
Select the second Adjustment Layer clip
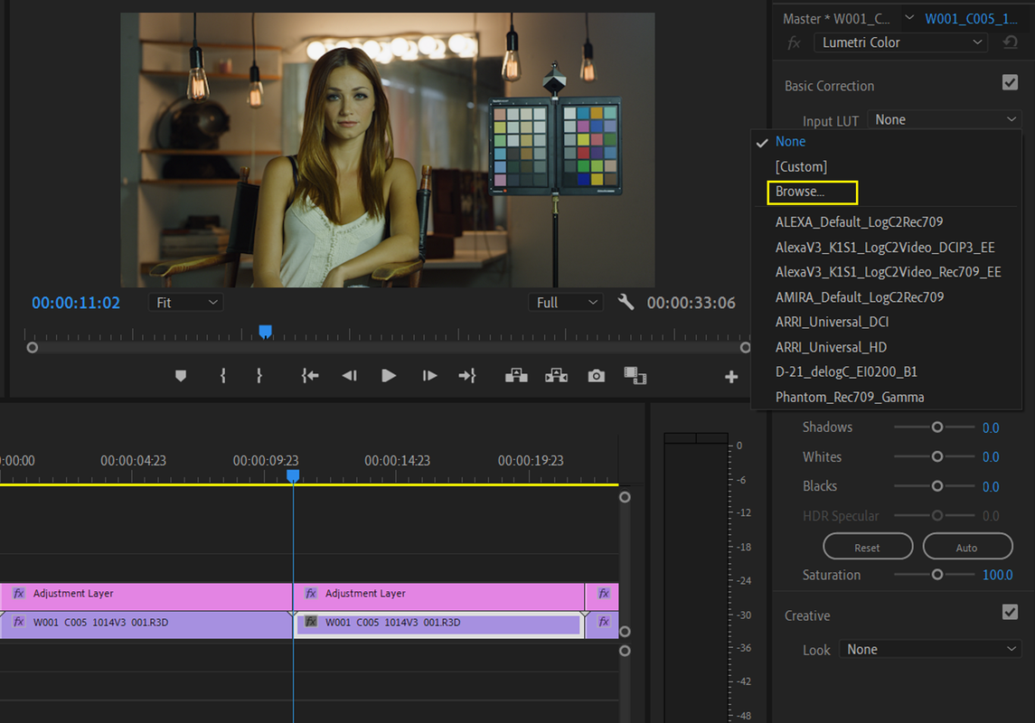tap(439, 596)
